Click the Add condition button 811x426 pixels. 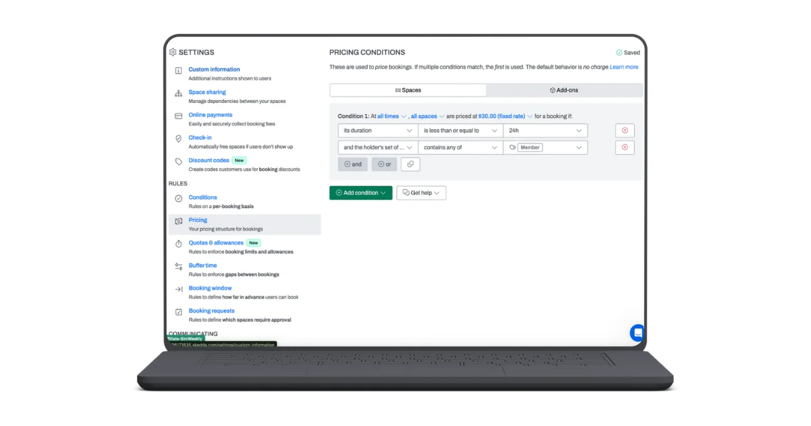tap(361, 193)
